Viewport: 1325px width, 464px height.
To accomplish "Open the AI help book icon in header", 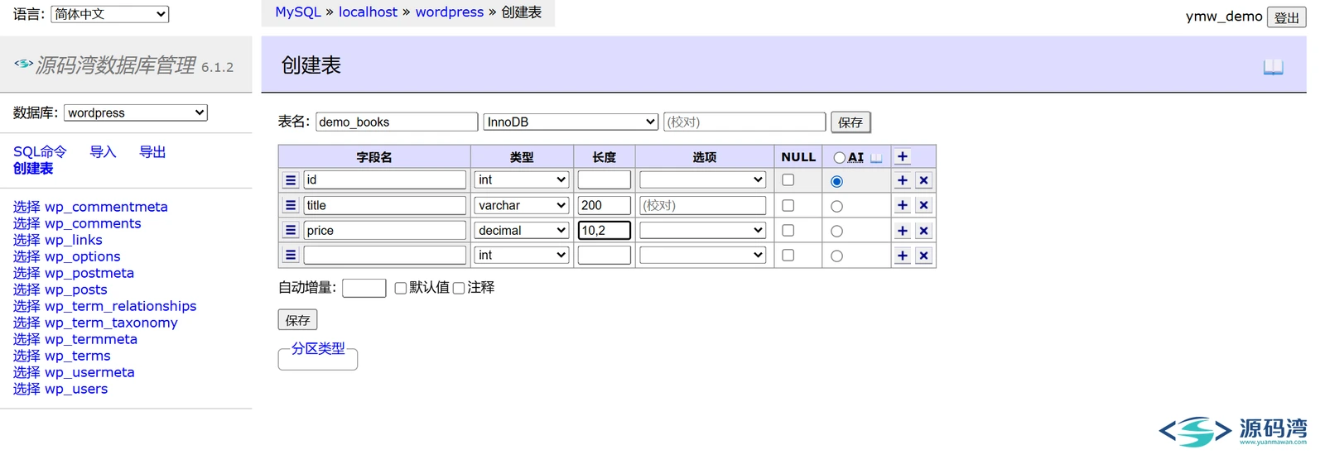I will pos(876,157).
